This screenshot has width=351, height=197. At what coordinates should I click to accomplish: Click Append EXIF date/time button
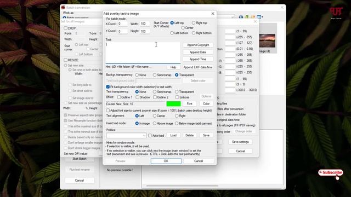click(x=198, y=67)
